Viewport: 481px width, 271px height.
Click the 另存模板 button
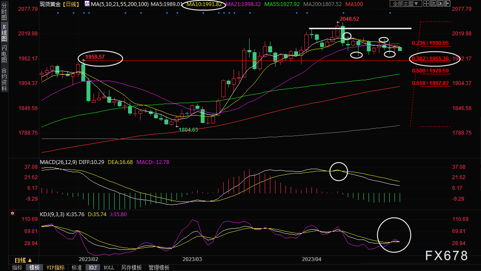tap(131, 268)
